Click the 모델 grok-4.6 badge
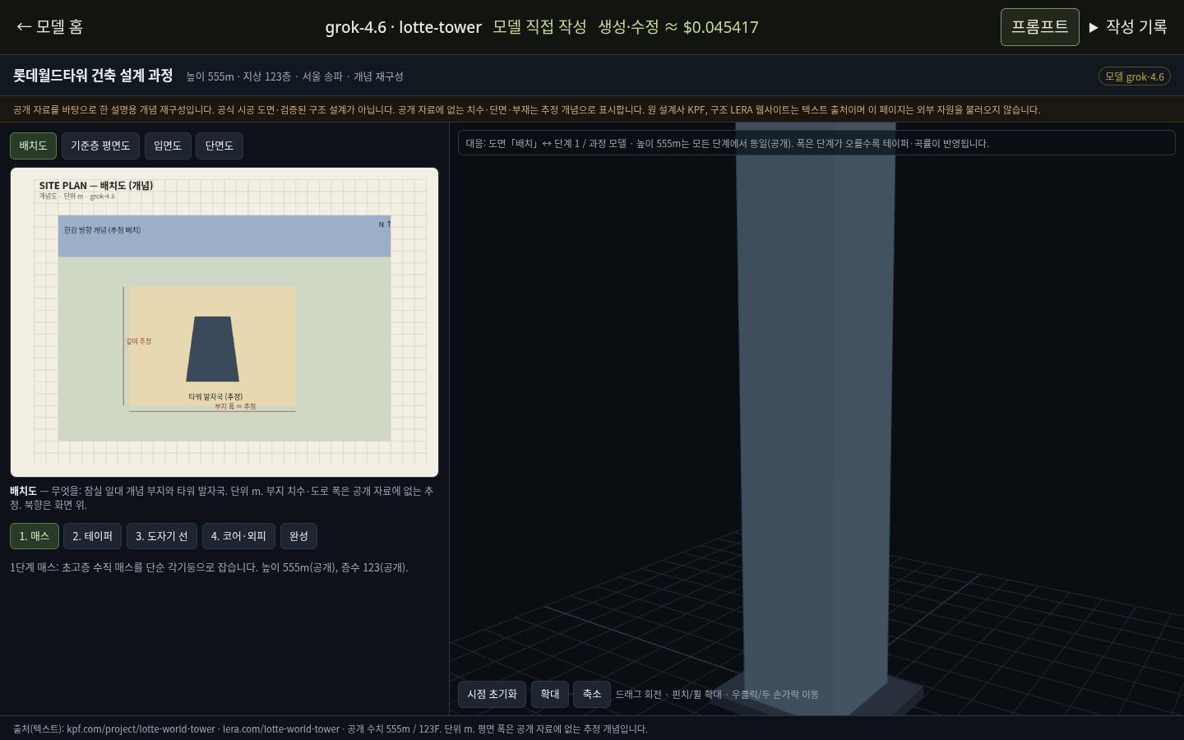Viewport: 1184px width, 740px height. tap(1135, 76)
